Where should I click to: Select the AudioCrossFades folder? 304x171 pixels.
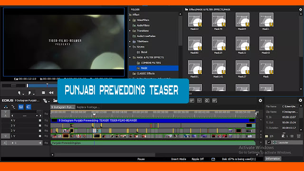point(144,36)
